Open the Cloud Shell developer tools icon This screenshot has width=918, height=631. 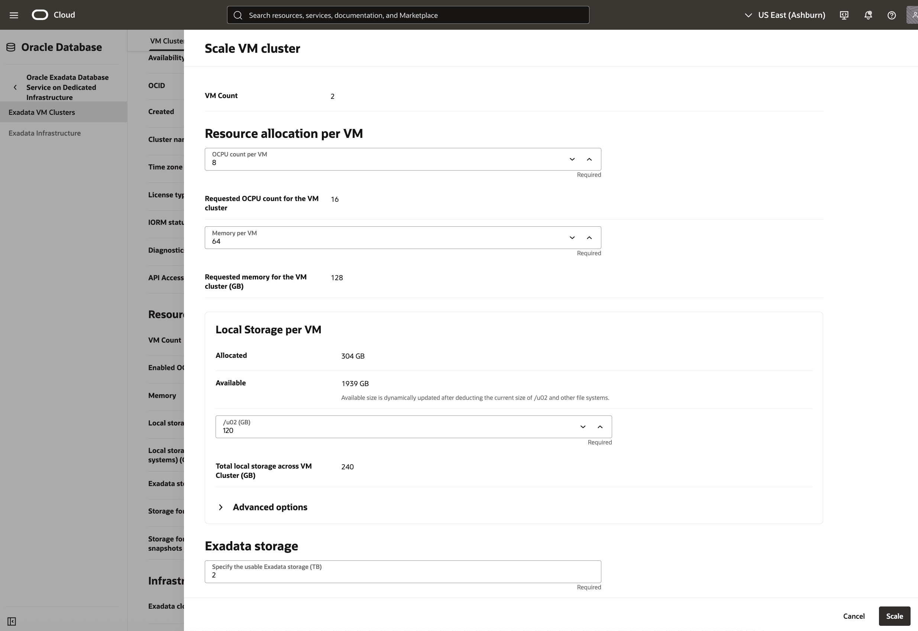coord(844,15)
